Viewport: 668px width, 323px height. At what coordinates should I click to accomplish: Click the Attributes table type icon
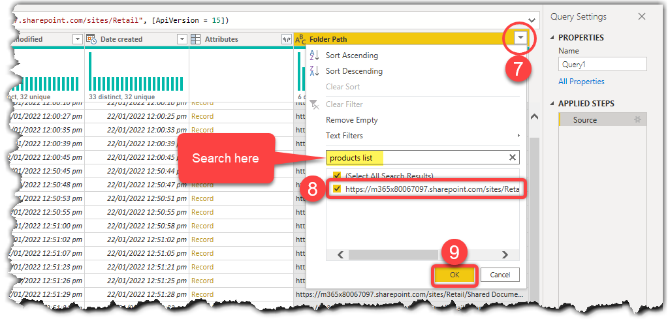coord(195,39)
